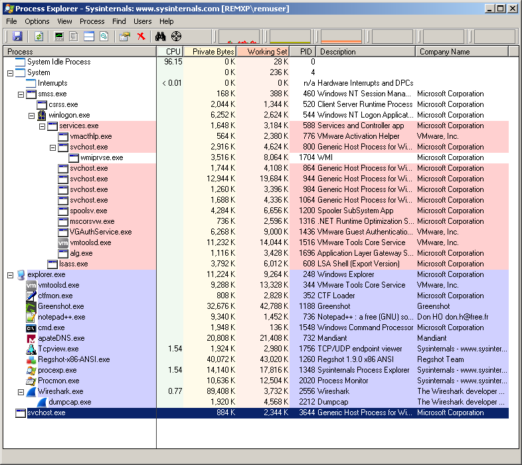522x465 pixels.
Task: Open the Find menu
Action: (119, 21)
